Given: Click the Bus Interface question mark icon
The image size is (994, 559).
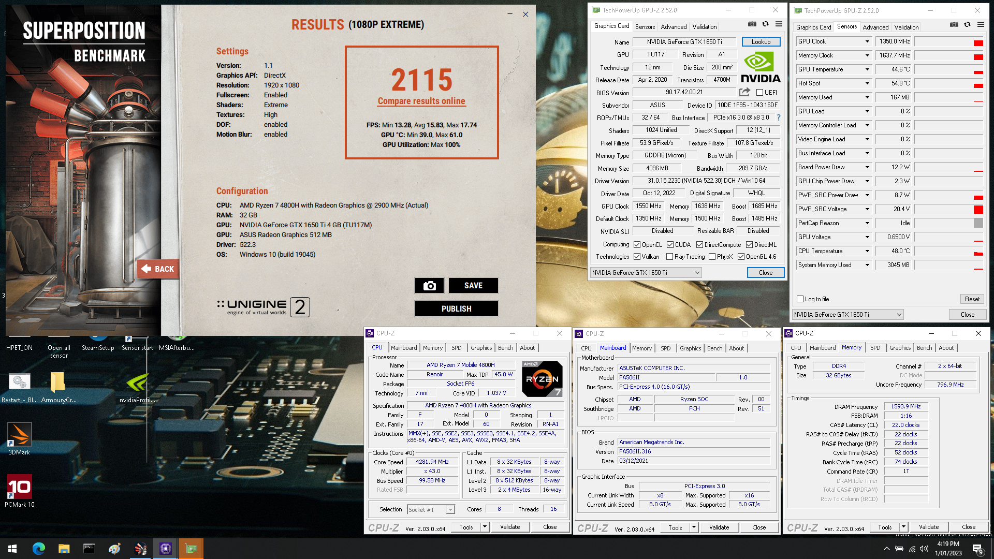Looking at the screenshot, I should (779, 117).
